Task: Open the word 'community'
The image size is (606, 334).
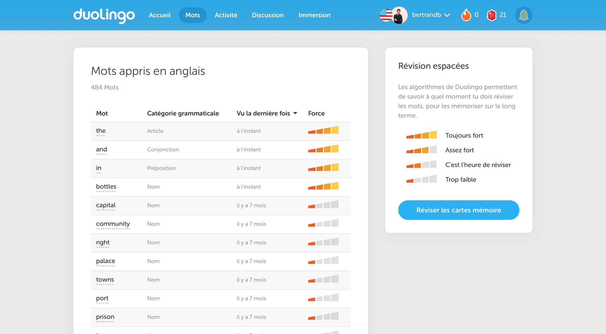Action: pyautogui.click(x=113, y=224)
